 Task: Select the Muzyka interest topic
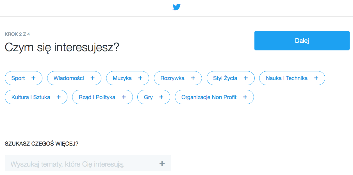pos(127,78)
